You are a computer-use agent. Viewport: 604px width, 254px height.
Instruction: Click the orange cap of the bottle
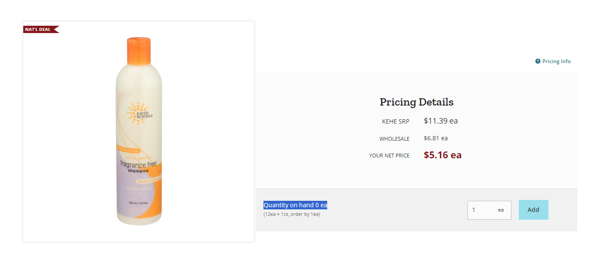point(139,51)
